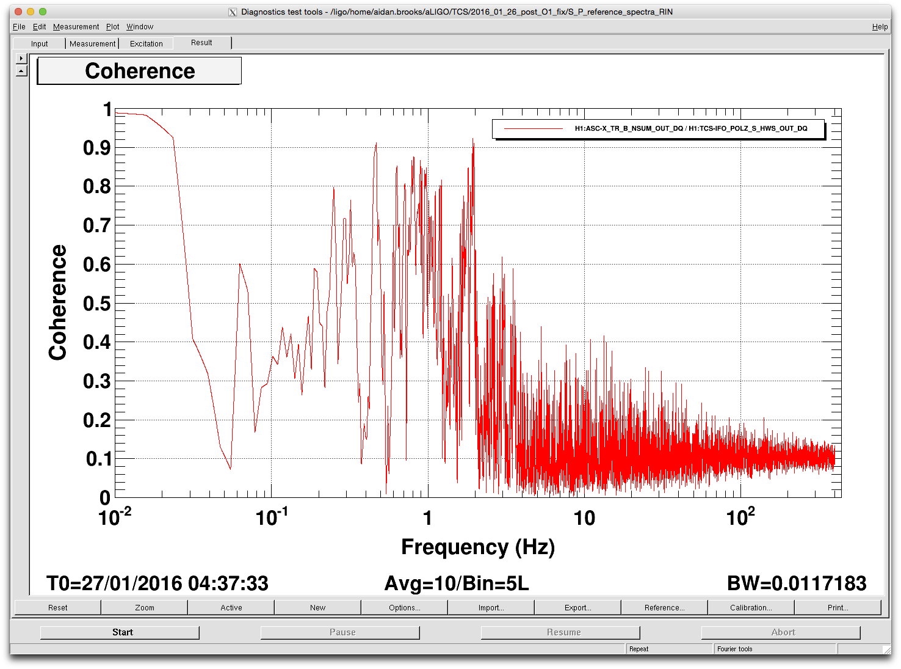Click the up-arrow pad button

pyautogui.click(x=21, y=71)
